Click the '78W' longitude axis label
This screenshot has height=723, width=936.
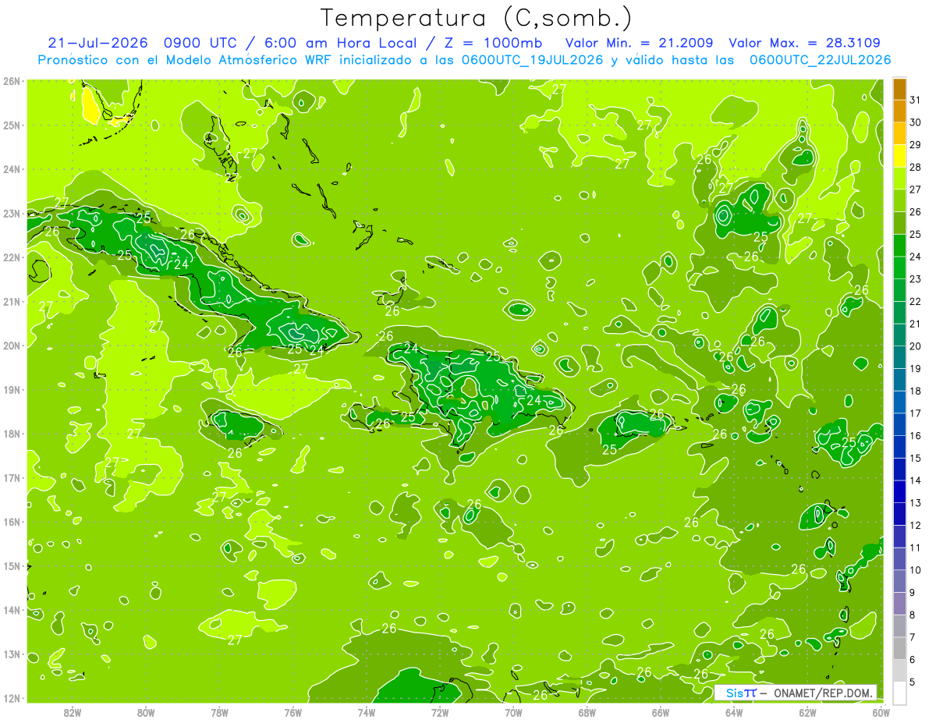(219, 713)
